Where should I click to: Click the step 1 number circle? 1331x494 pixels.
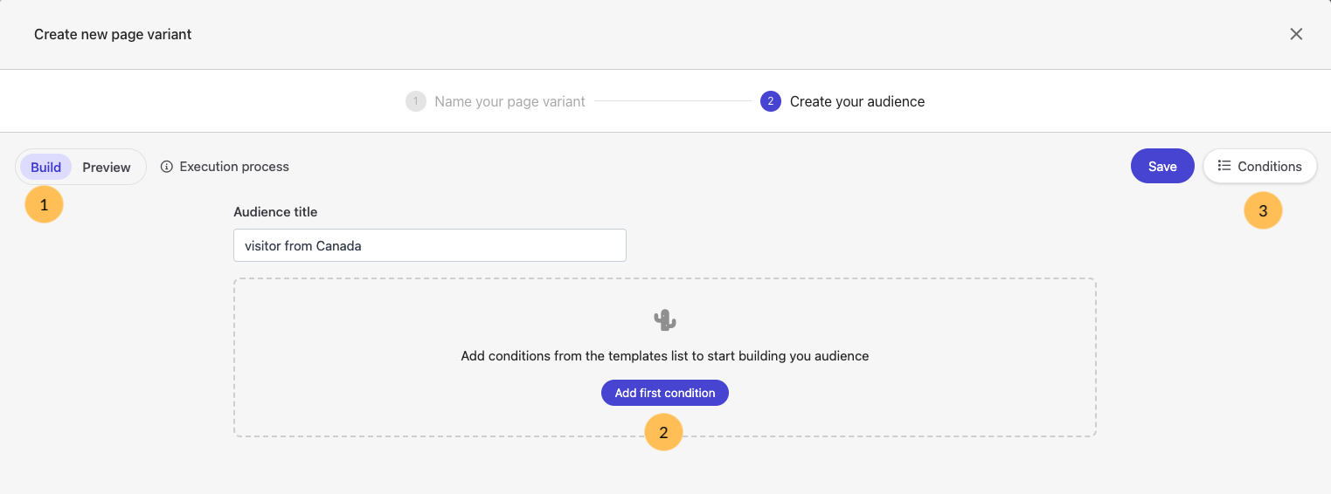click(x=416, y=101)
